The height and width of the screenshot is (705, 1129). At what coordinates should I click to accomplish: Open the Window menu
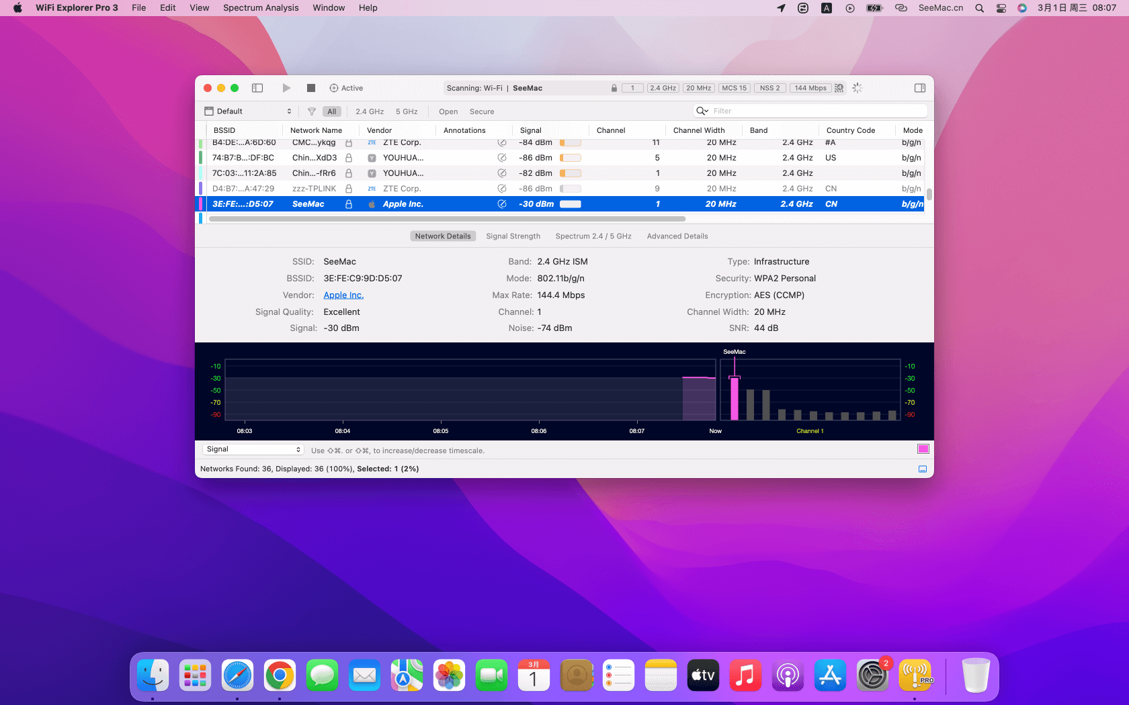click(329, 8)
